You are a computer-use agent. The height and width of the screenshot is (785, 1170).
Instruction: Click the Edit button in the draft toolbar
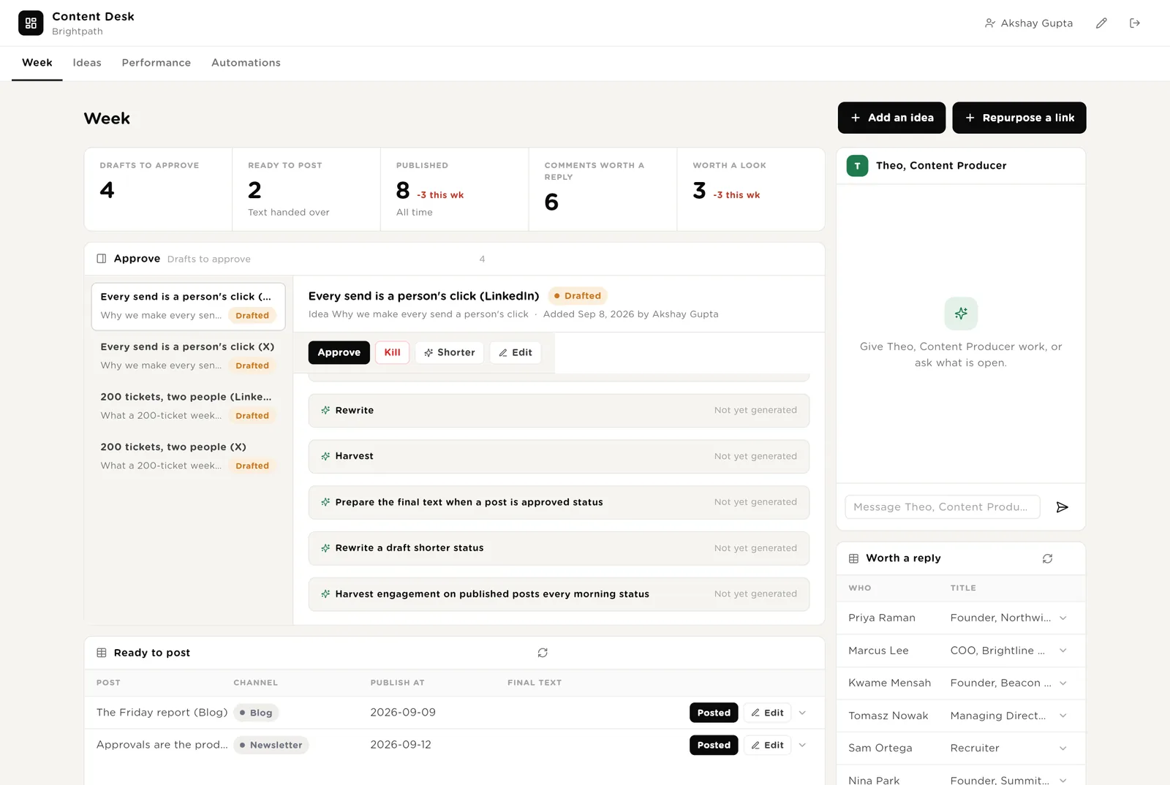click(516, 352)
